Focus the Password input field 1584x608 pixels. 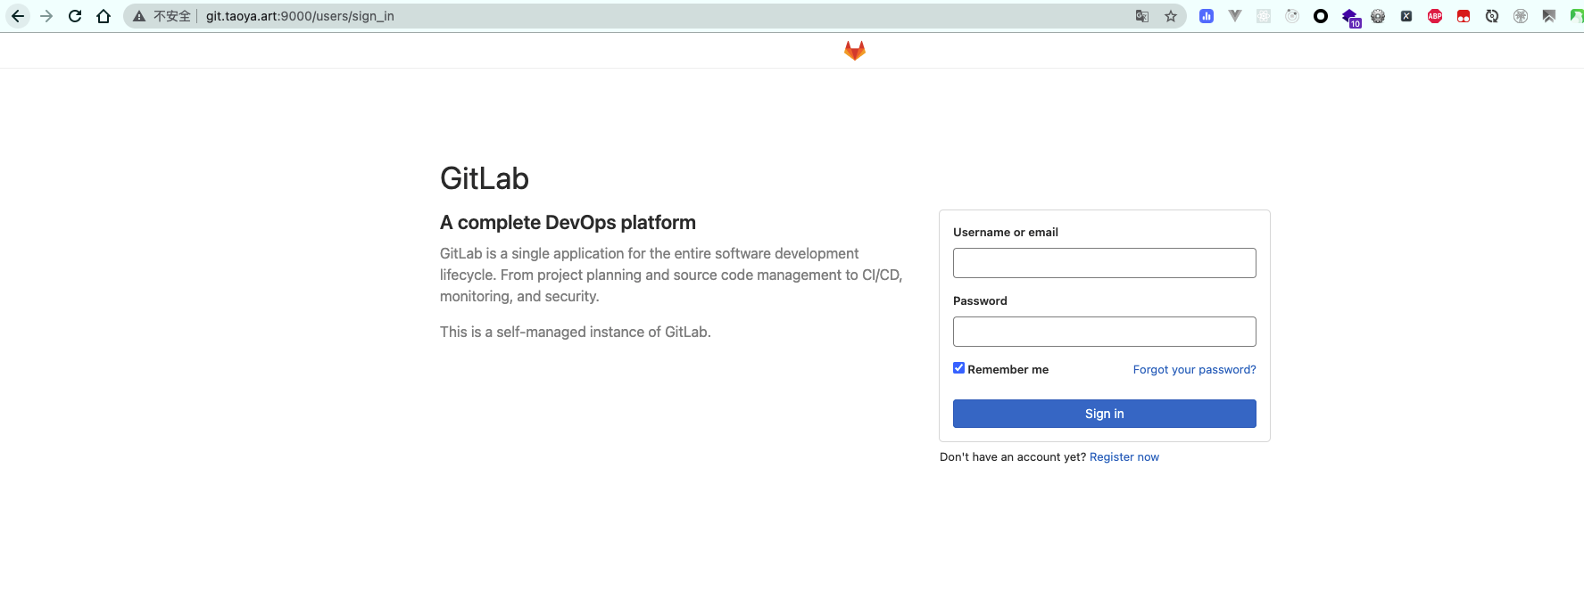point(1105,332)
